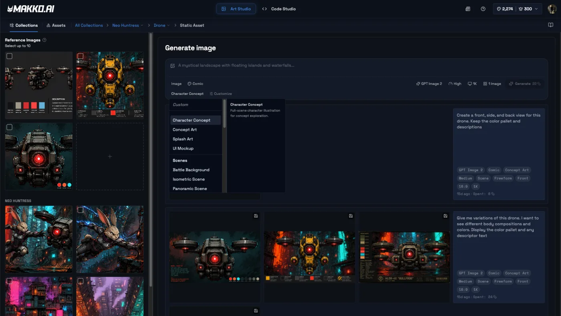561x316 pixels.
Task: Choose Character Concept in the preset list
Action: point(196,120)
